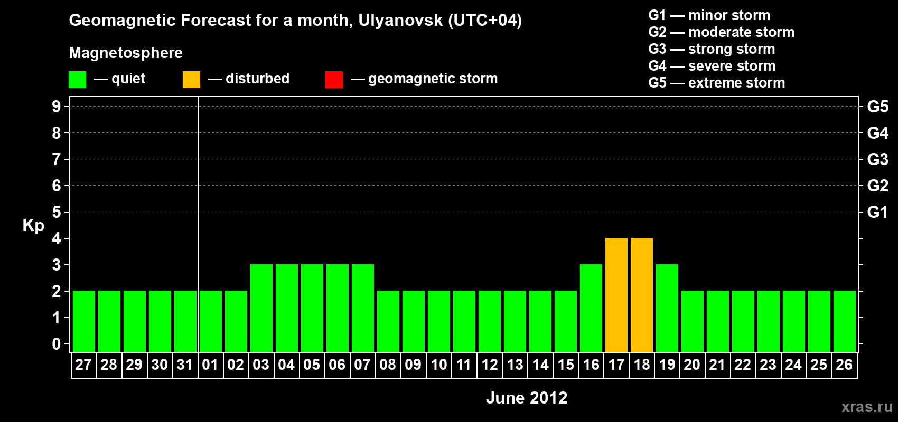Select the green bar for day 27
Viewport: 898px width, 422px height.
coord(84,321)
